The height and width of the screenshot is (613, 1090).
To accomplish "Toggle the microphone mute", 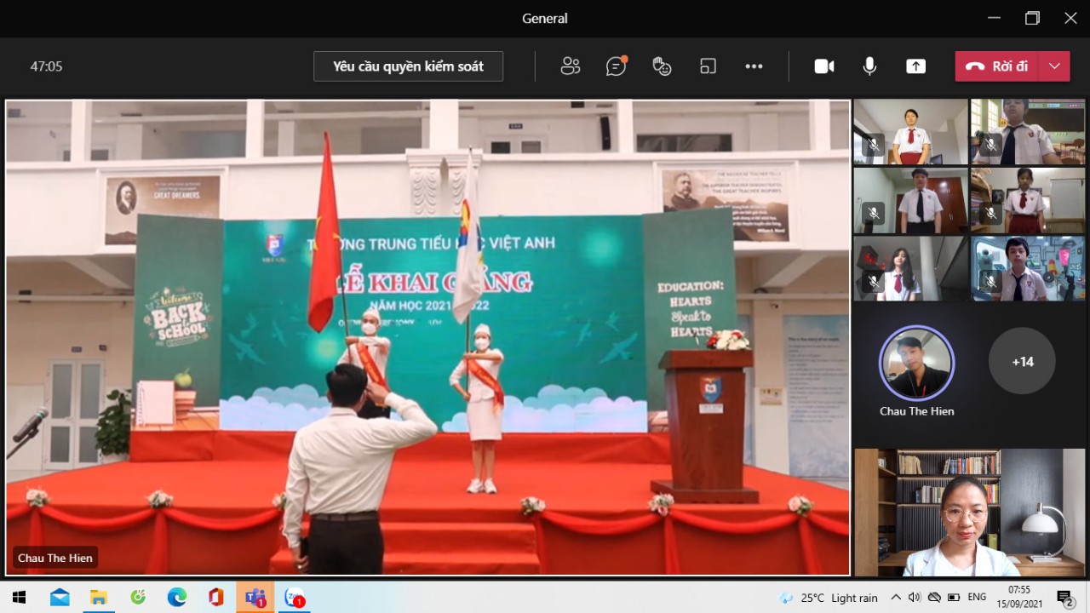I will [869, 66].
